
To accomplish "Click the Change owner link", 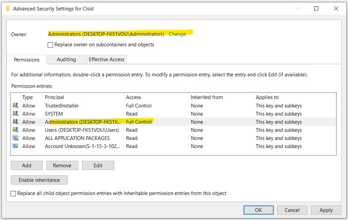I will click(x=177, y=34).
